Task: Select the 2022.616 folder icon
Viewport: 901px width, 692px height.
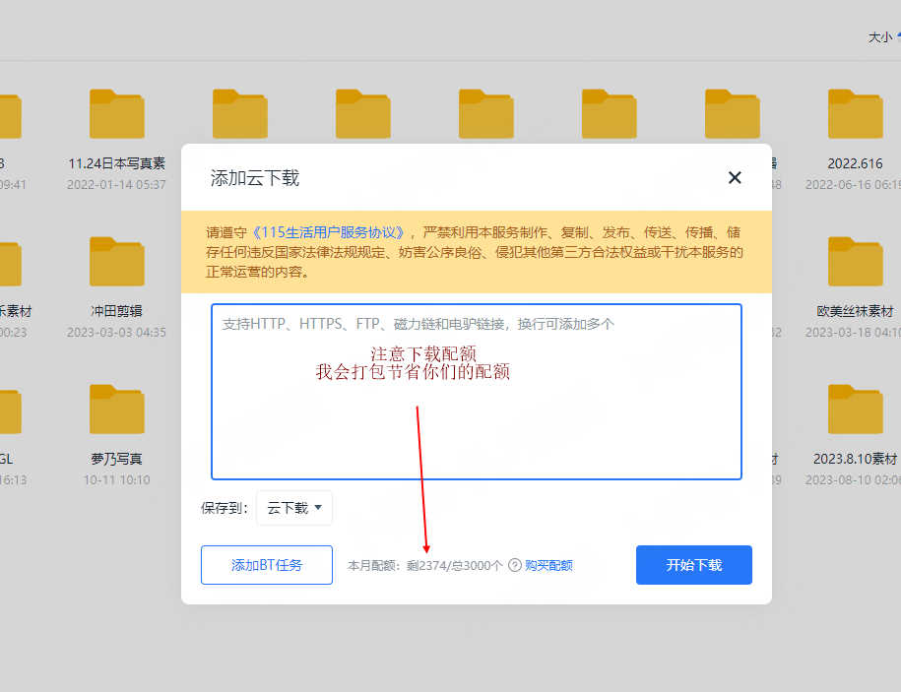Action: tap(855, 114)
